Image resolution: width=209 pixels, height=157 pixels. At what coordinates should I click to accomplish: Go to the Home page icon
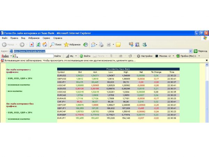(x=45, y=45)
